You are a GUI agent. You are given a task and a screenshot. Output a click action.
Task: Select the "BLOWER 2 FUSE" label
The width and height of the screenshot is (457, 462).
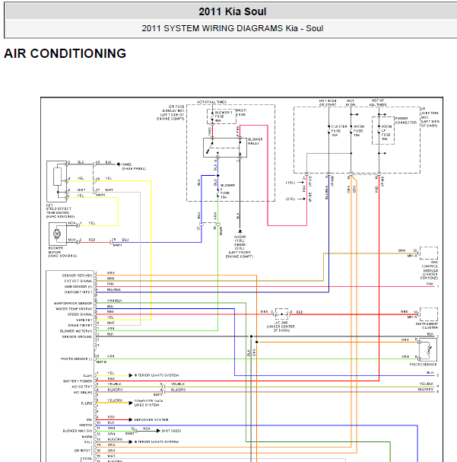(227, 191)
